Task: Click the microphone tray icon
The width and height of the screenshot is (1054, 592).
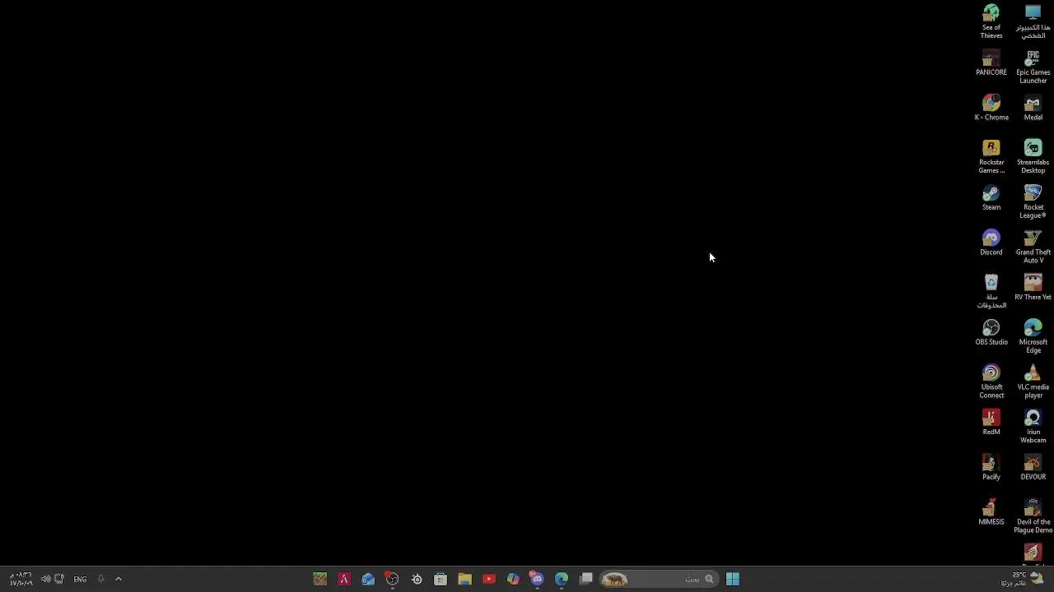Action: pyautogui.click(x=100, y=579)
